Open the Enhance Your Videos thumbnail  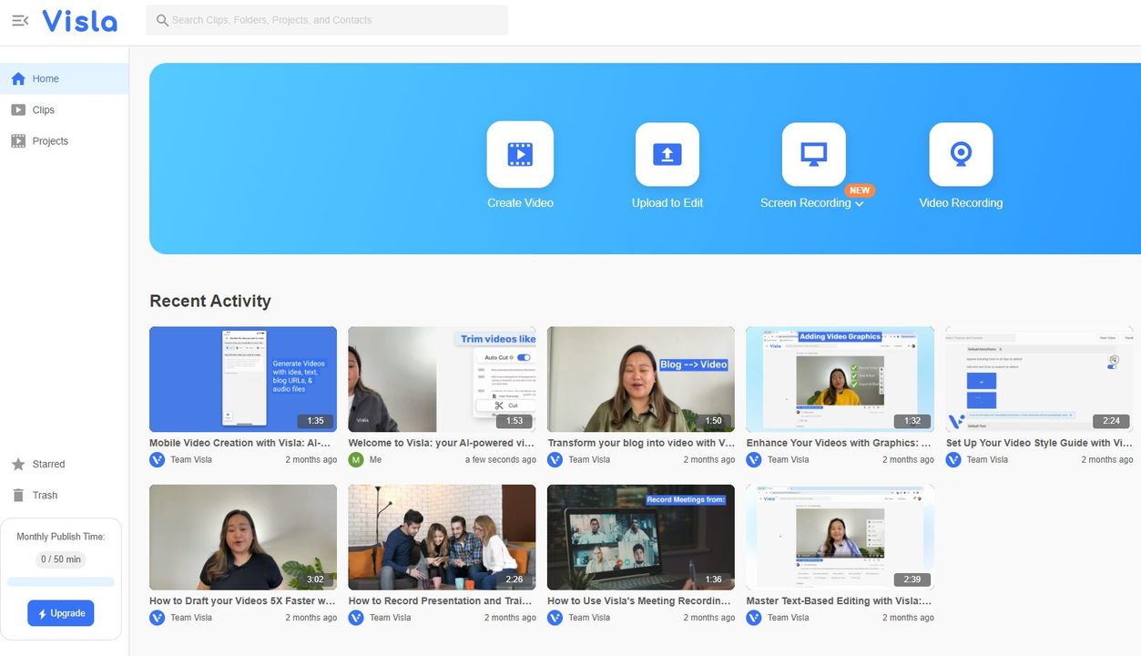pos(840,379)
